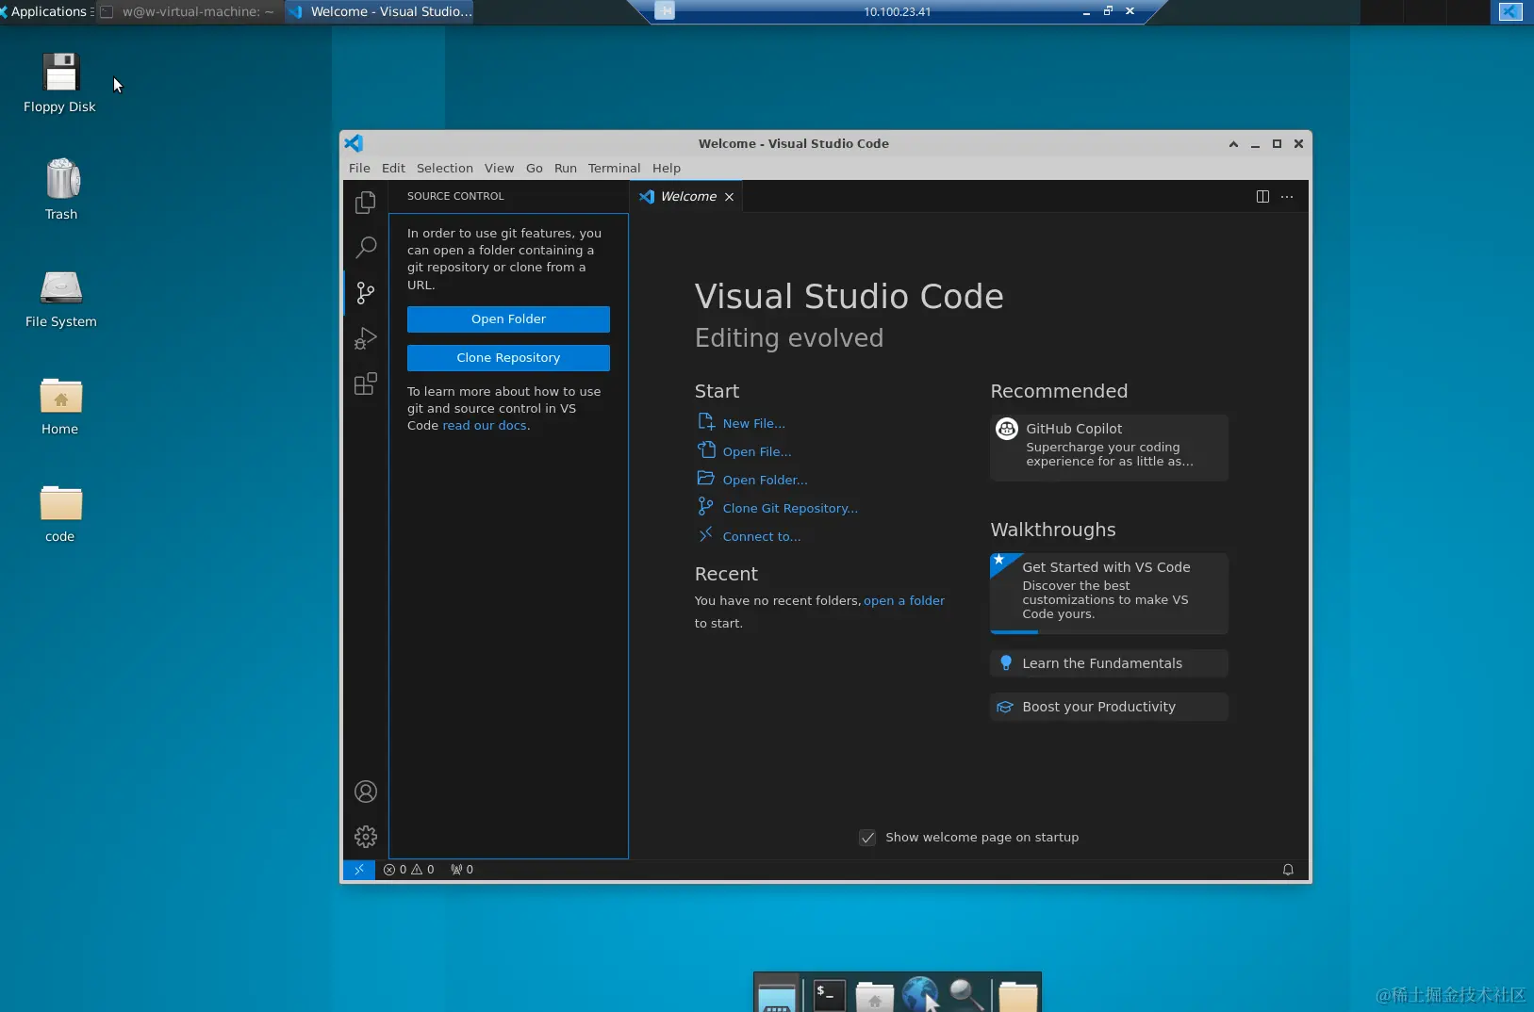Launch terminal emulator from the dock
Image resolution: width=1534 pixels, height=1012 pixels.
coord(830,994)
